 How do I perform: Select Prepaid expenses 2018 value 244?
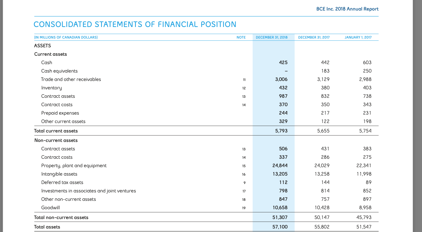(283, 113)
